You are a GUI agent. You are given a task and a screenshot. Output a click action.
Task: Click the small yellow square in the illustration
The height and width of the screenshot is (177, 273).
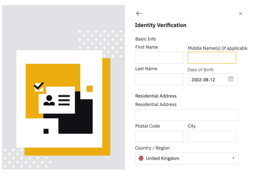click(x=90, y=89)
